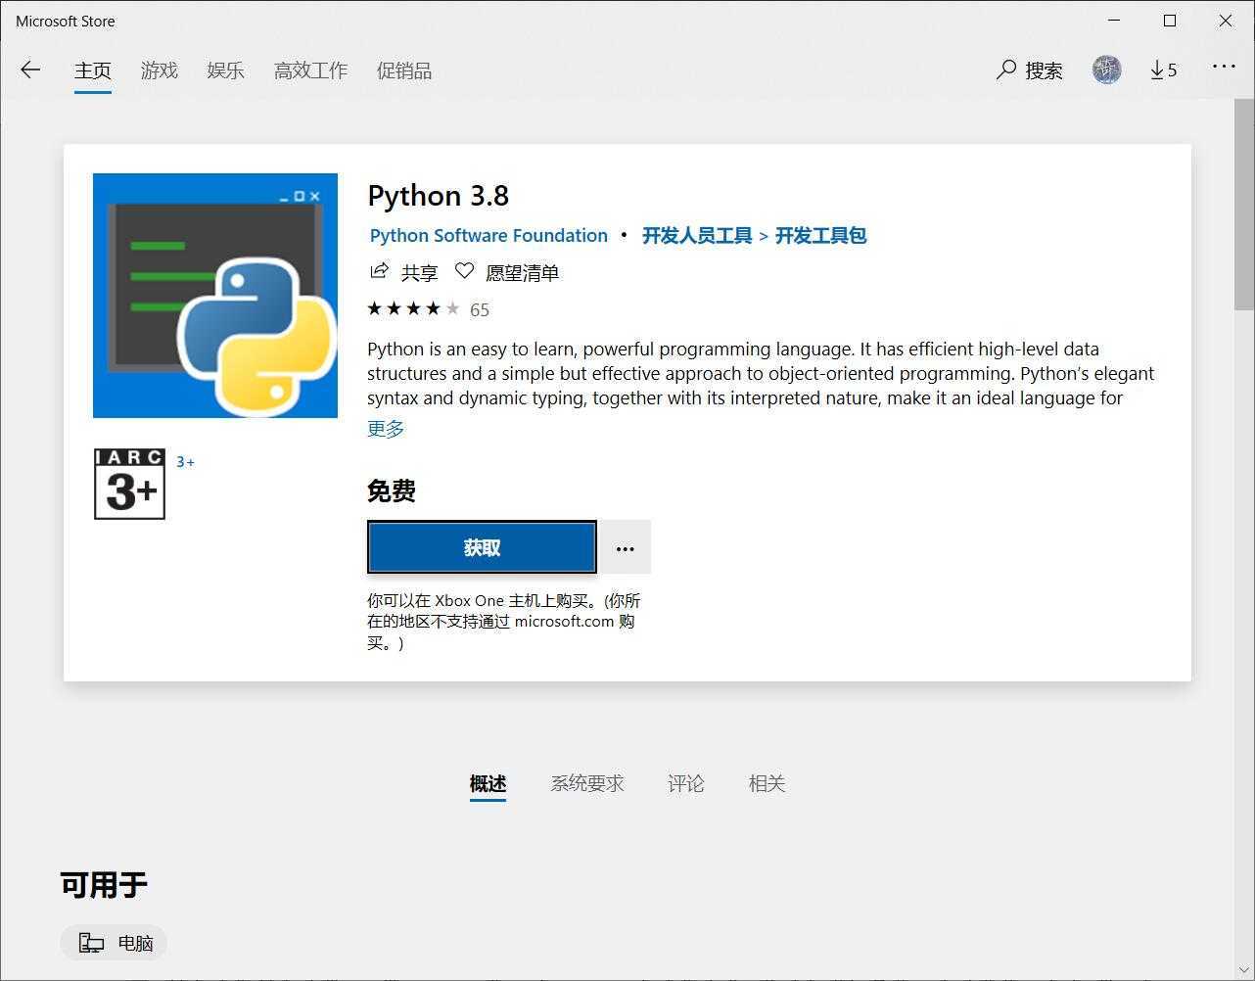Select the 概述 section tab

488,784
